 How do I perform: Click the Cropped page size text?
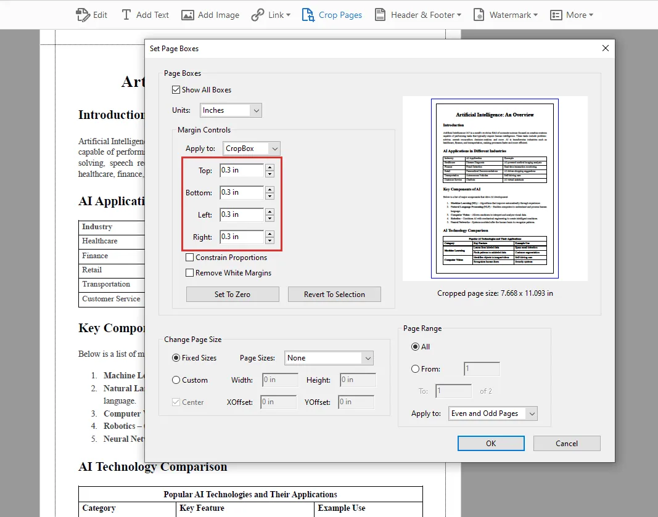(x=495, y=293)
